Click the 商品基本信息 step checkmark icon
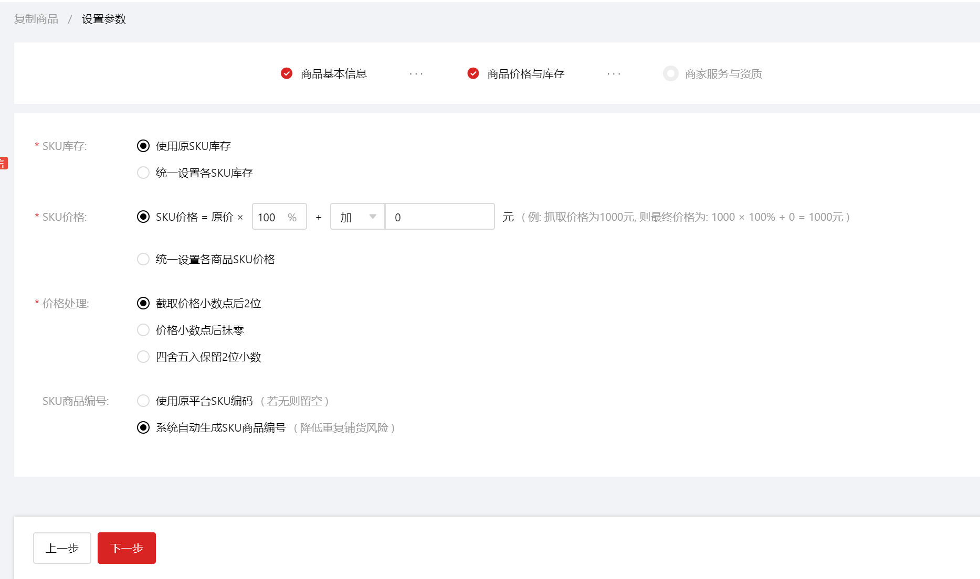The height and width of the screenshot is (579, 980). 287,73
